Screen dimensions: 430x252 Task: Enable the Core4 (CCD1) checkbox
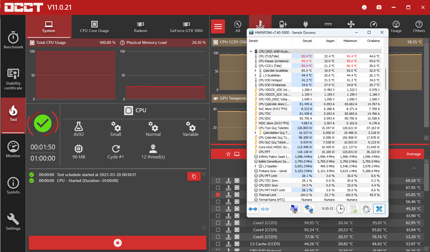tap(218, 230)
